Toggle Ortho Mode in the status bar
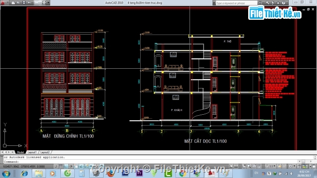Screen dimensions: 317x178 point(66,166)
